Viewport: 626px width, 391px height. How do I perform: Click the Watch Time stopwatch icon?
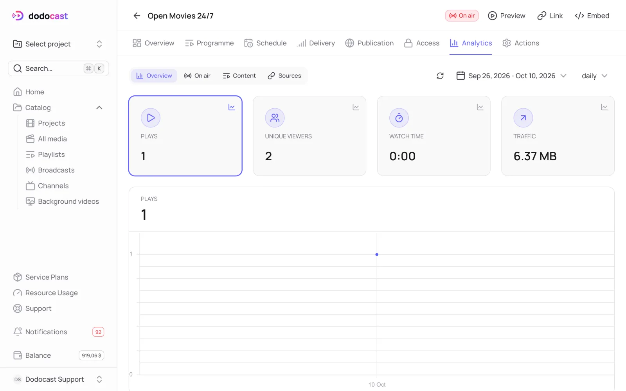[399, 118]
